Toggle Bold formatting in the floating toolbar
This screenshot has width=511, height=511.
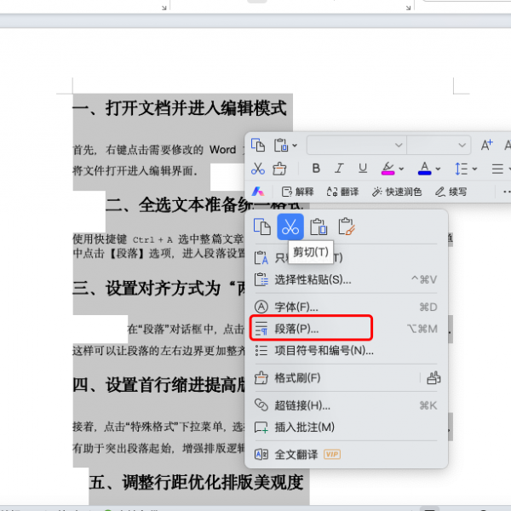coord(316,169)
